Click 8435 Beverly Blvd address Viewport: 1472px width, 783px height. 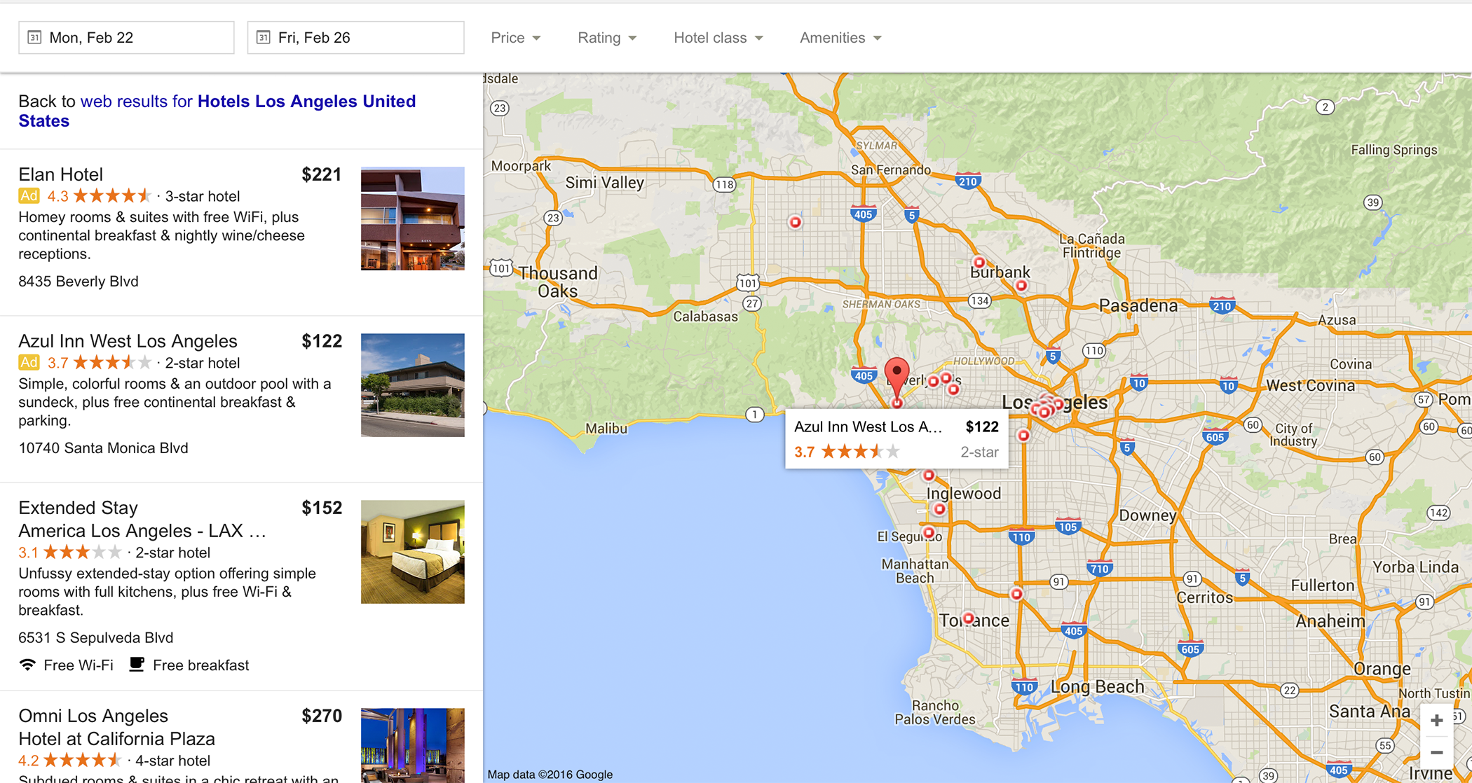[x=79, y=282]
